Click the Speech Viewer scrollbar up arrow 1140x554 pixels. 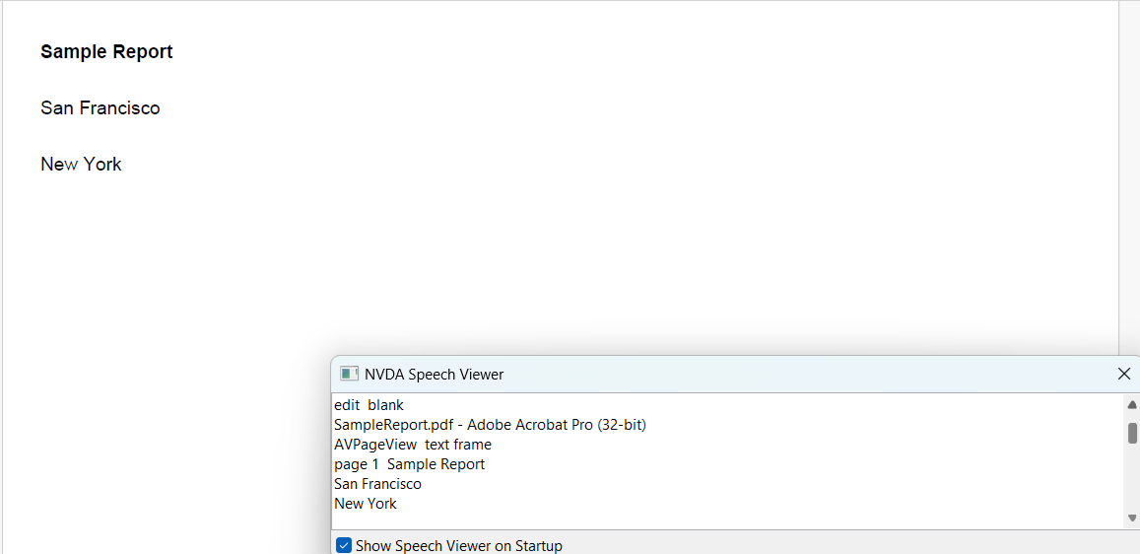tap(1132, 404)
